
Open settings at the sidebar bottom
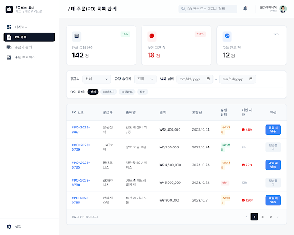click(x=29, y=226)
